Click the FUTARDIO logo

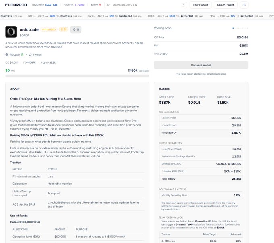click(x=16, y=5)
